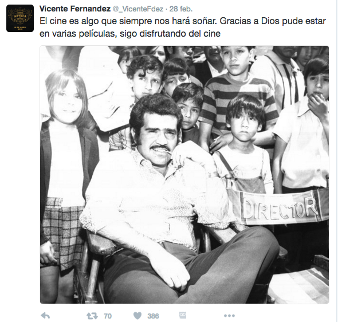Click the Hootsuite owl icon
338x322 pixels.
183,315
